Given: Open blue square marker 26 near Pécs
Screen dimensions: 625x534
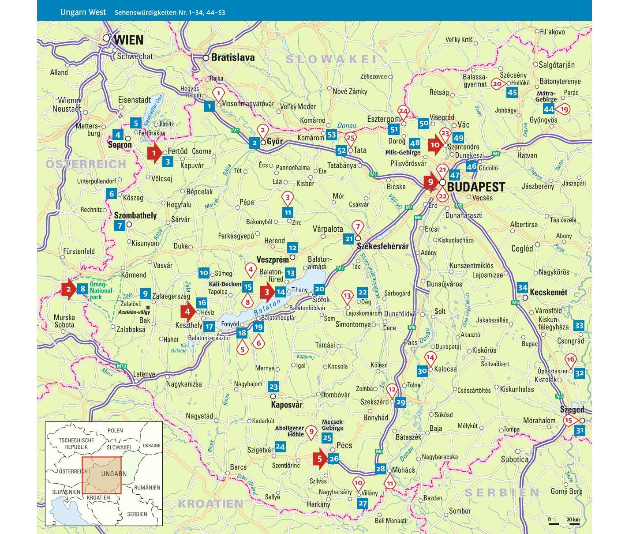Looking at the screenshot, I should (x=334, y=459).
